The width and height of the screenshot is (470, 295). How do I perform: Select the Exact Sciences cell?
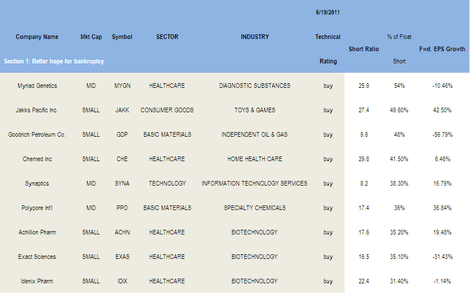point(37,257)
